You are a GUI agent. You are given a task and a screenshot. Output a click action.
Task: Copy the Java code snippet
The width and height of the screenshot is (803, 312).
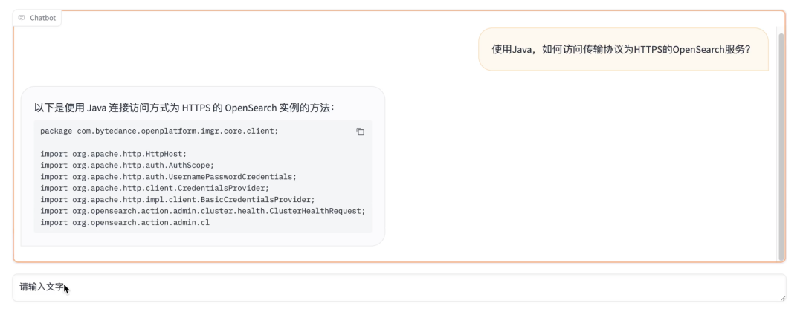click(x=361, y=131)
